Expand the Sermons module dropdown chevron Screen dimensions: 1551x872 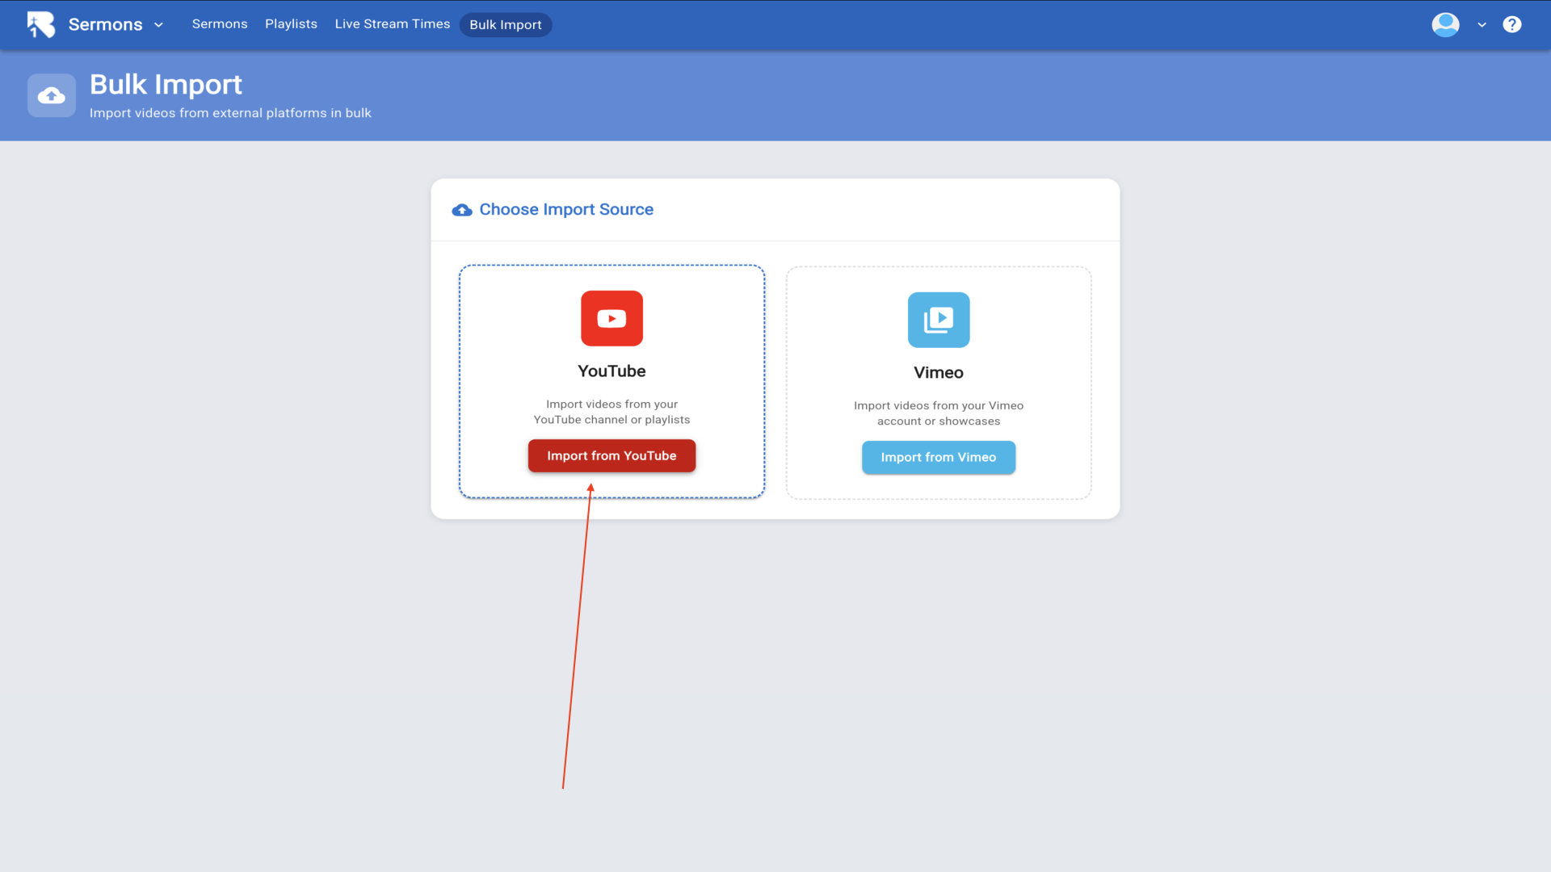[x=159, y=25]
